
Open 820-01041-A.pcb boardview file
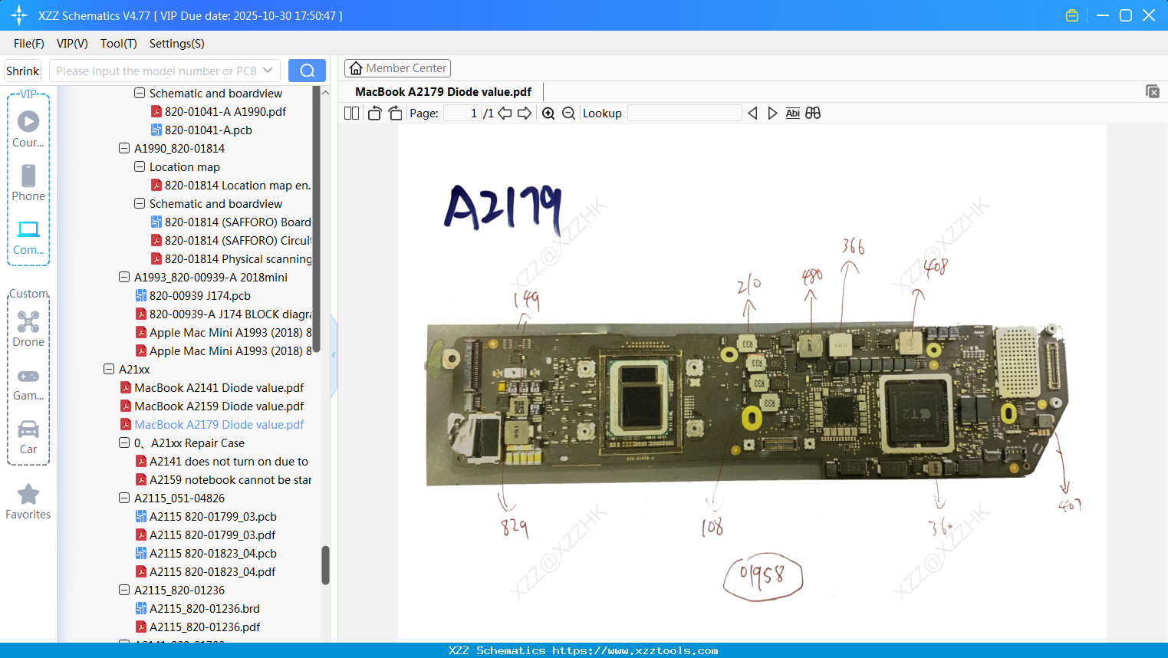point(209,130)
